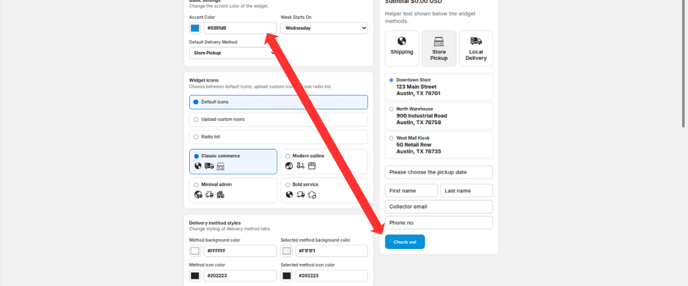The image size is (688, 286).
Task: Click the store icon in Classic commerce set
Action: [x=220, y=166]
